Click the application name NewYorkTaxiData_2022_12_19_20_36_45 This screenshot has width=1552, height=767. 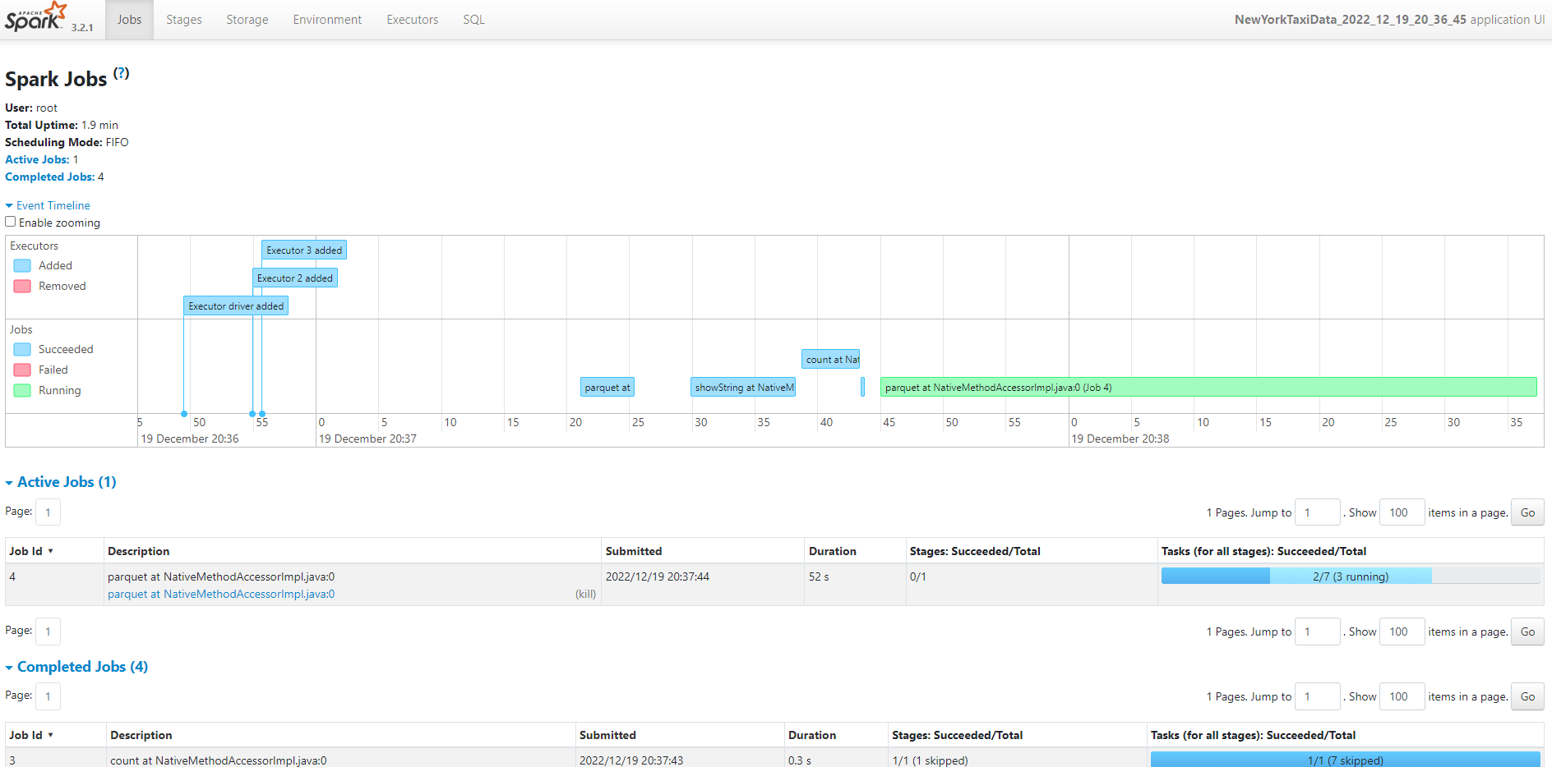pos(1350,20)
